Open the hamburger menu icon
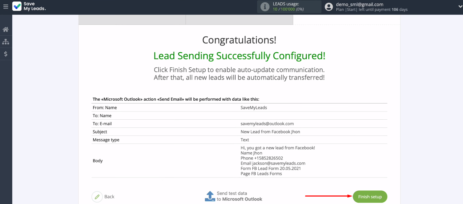The height and width of the screenshot is (204, 463). (5, 6)
